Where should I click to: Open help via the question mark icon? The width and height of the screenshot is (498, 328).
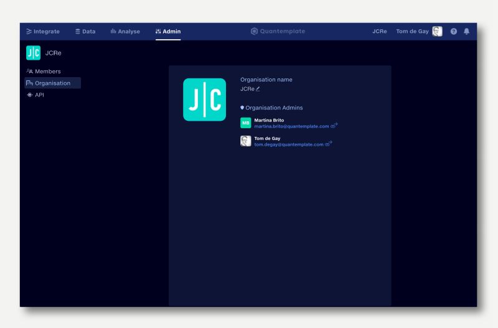(454, 31)
